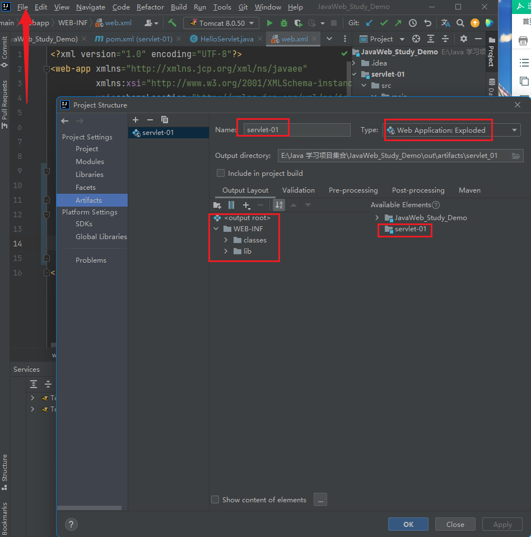This screenshot has width=531, height=537.
Task: Enable Include in project build checkbox
Action: point(221,173)
